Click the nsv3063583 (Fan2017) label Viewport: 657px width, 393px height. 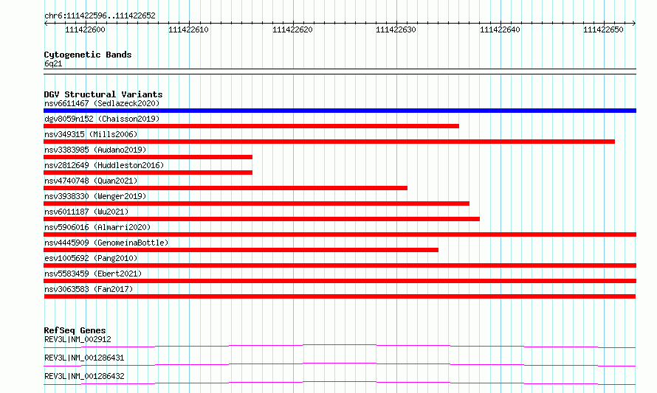(x=89, y=289)
